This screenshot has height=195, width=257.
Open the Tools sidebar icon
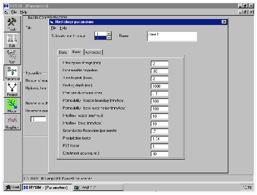(x=12, y=24)
